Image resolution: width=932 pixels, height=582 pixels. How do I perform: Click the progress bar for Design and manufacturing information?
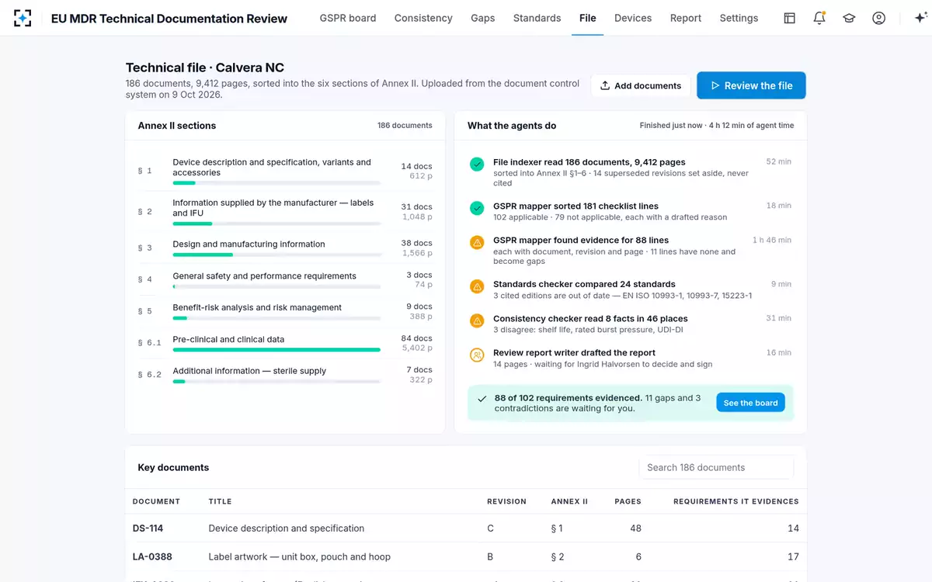coord(276,255)
